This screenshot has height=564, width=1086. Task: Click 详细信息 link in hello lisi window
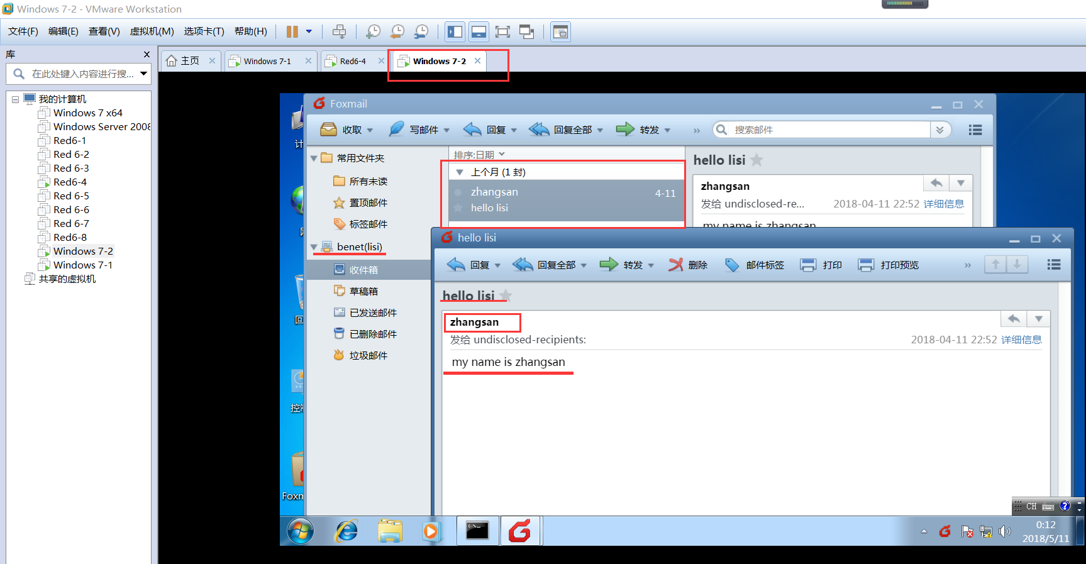1021,340
